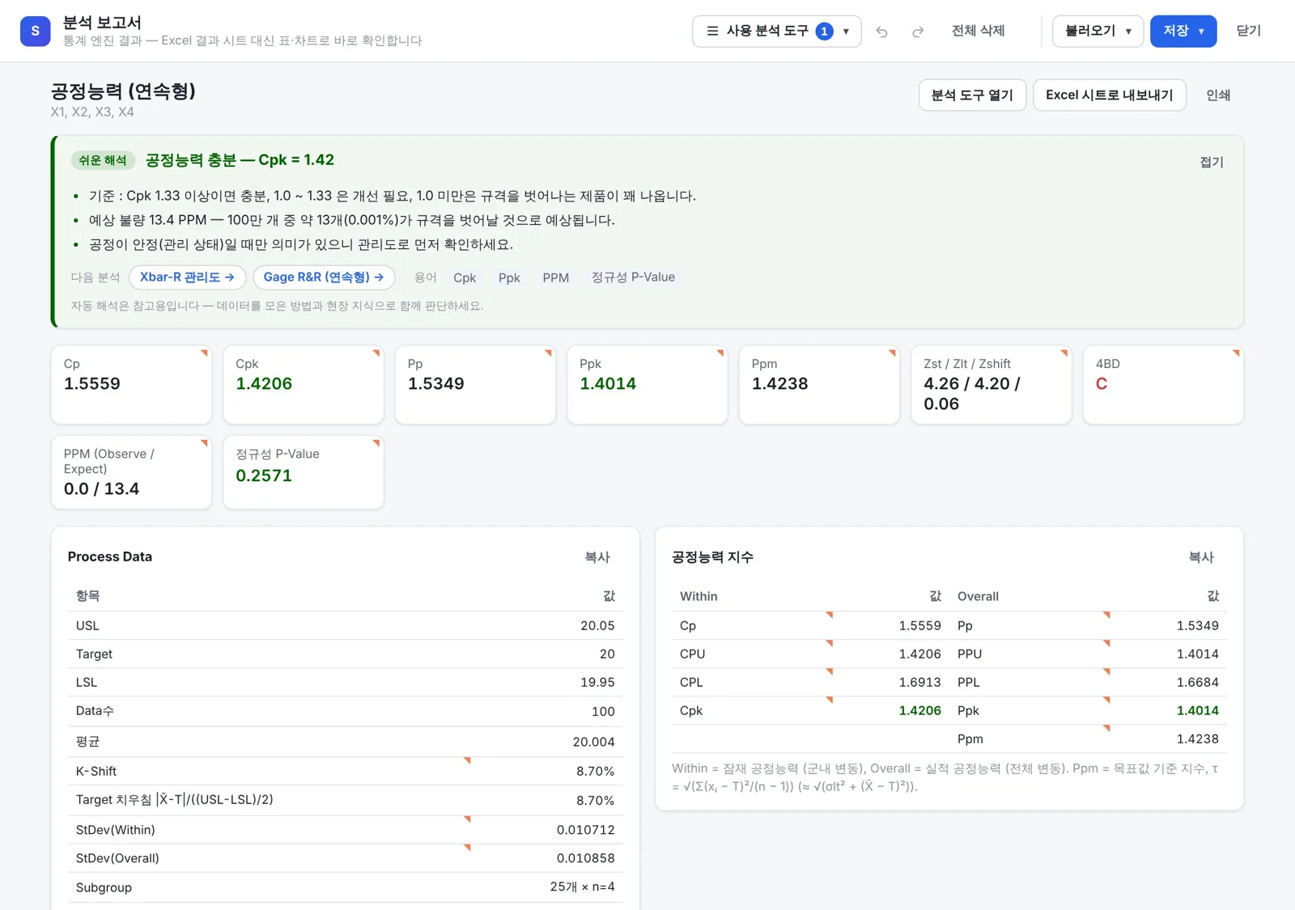Copy the Process Data table via 복사
The height and width of the screenshot is (910, 1295).
[597, 557]
